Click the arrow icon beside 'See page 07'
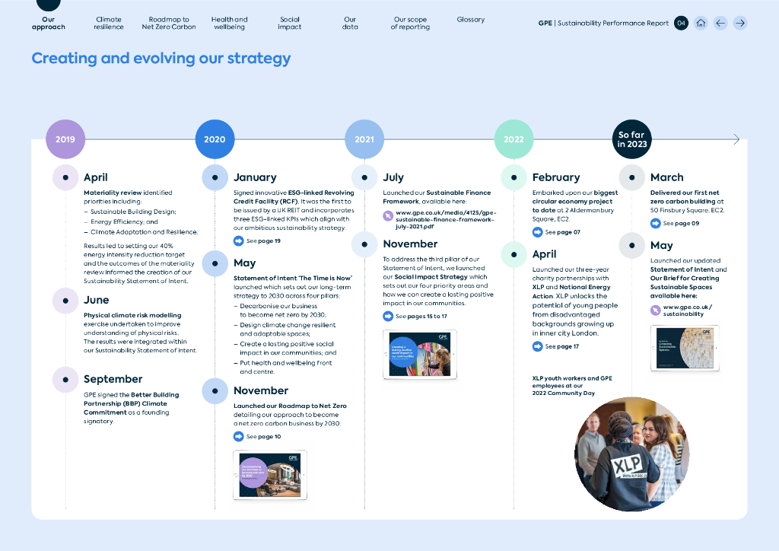The height and width of the screenshot is (551, 779). click(538, 232)
